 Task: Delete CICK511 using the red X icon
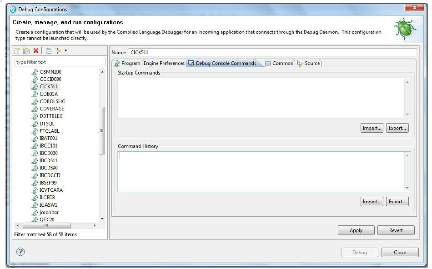pos(36,51)
